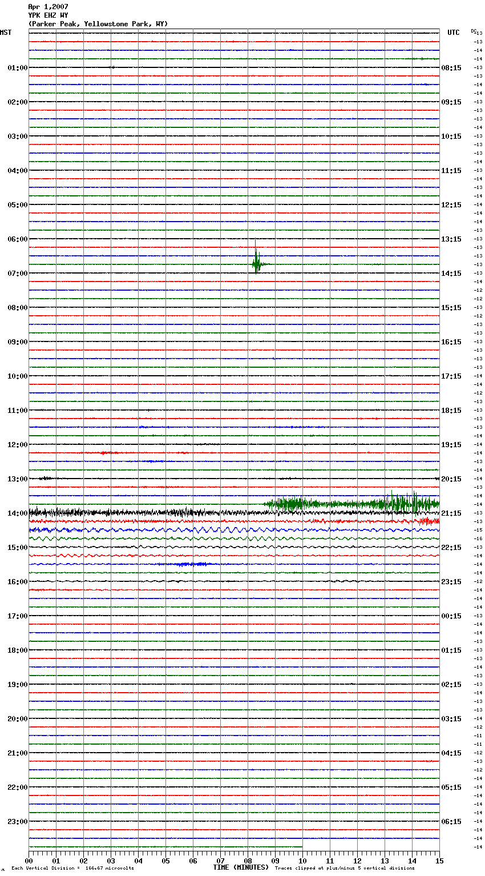The height and width of the screenshot is (876, 485).
Task: Click the 'TIME (MINUTES)' axis title
Action: click(x=241, y=867)
